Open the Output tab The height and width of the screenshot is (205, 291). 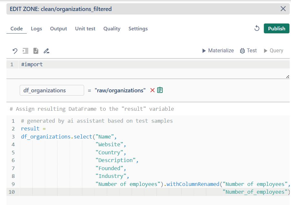coord(58,29)
